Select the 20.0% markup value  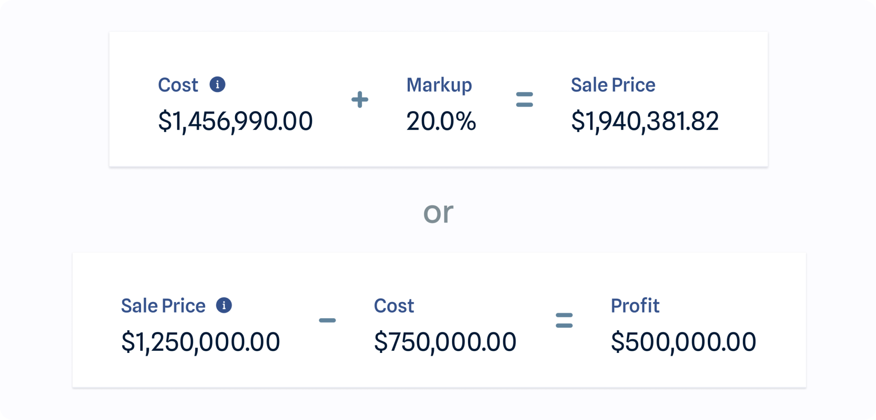pos(441,121)
